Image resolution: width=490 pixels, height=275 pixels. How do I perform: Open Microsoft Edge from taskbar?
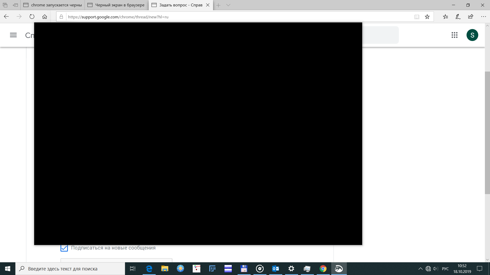(149, 269)
